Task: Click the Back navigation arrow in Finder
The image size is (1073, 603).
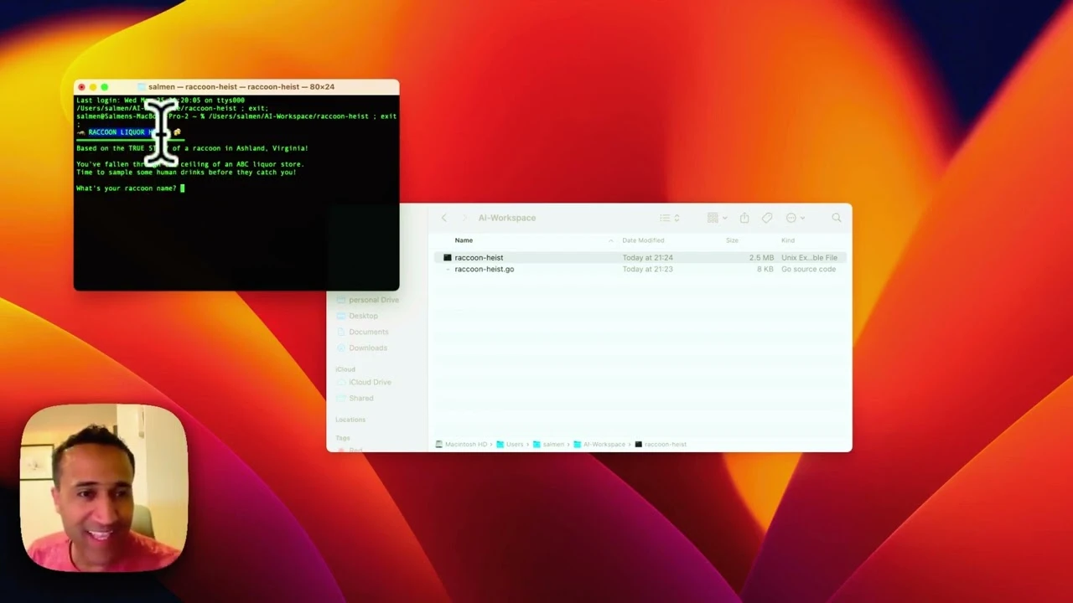Action: pos(443,218)
